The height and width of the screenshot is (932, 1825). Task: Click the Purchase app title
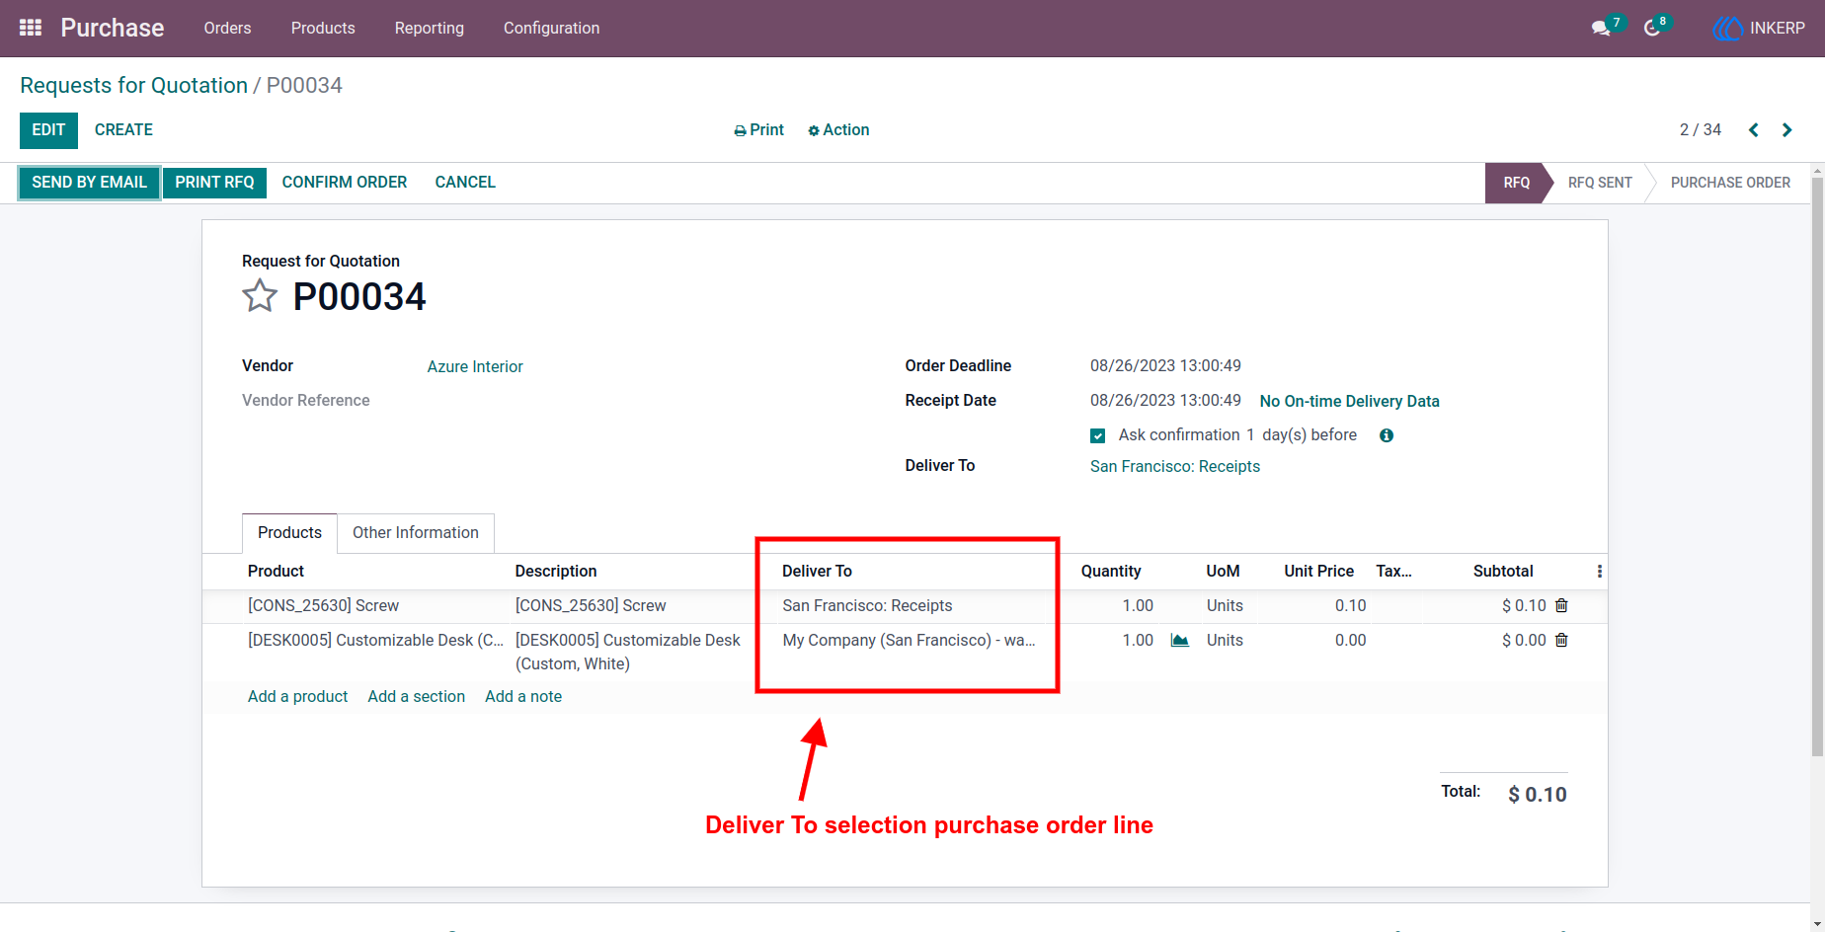113,29
